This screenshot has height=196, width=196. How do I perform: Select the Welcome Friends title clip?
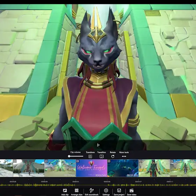(91, 168)
